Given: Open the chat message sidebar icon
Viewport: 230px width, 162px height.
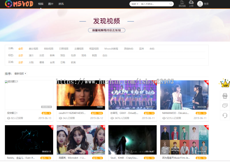Looking at the screenshot, I should pos(225,105).
